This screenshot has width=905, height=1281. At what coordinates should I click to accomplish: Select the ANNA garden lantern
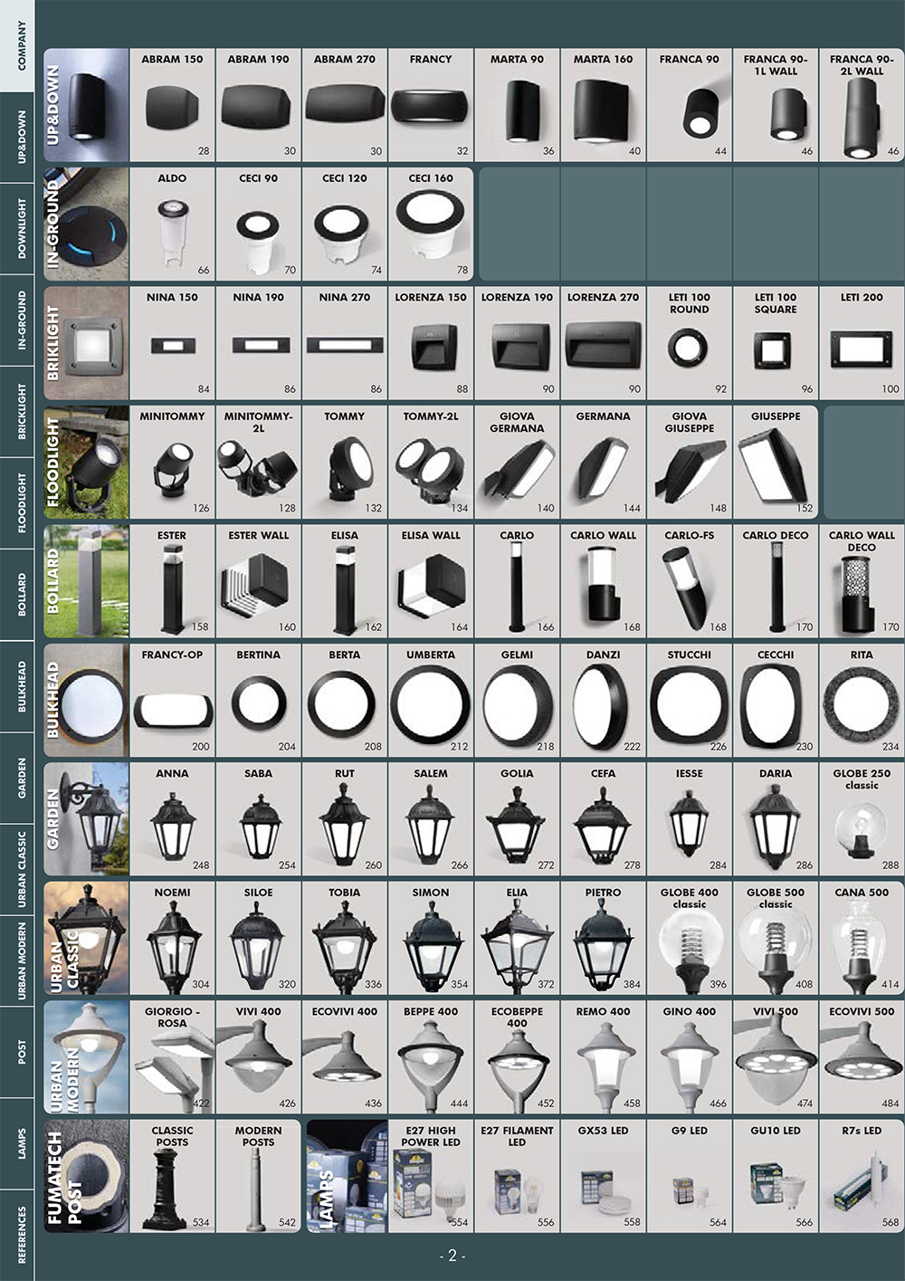172,819
